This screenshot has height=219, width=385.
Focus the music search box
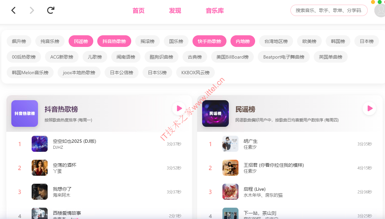coord(329,10)
